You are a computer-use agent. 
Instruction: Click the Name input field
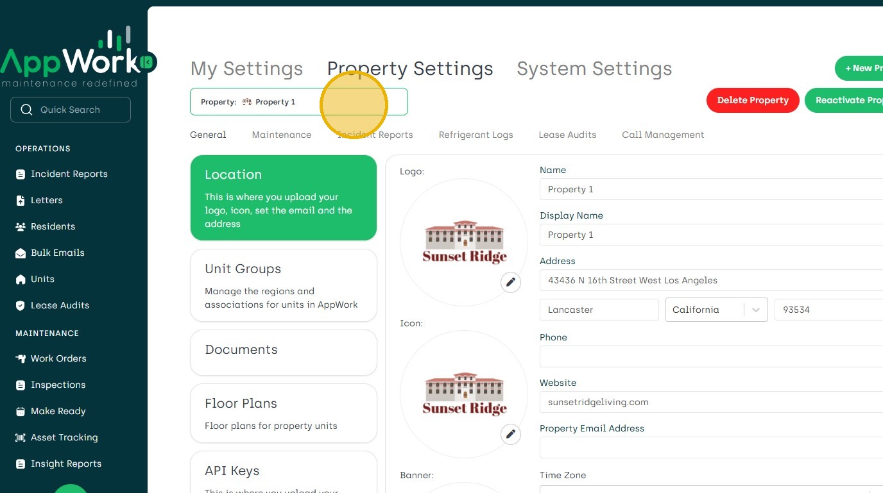711,189
